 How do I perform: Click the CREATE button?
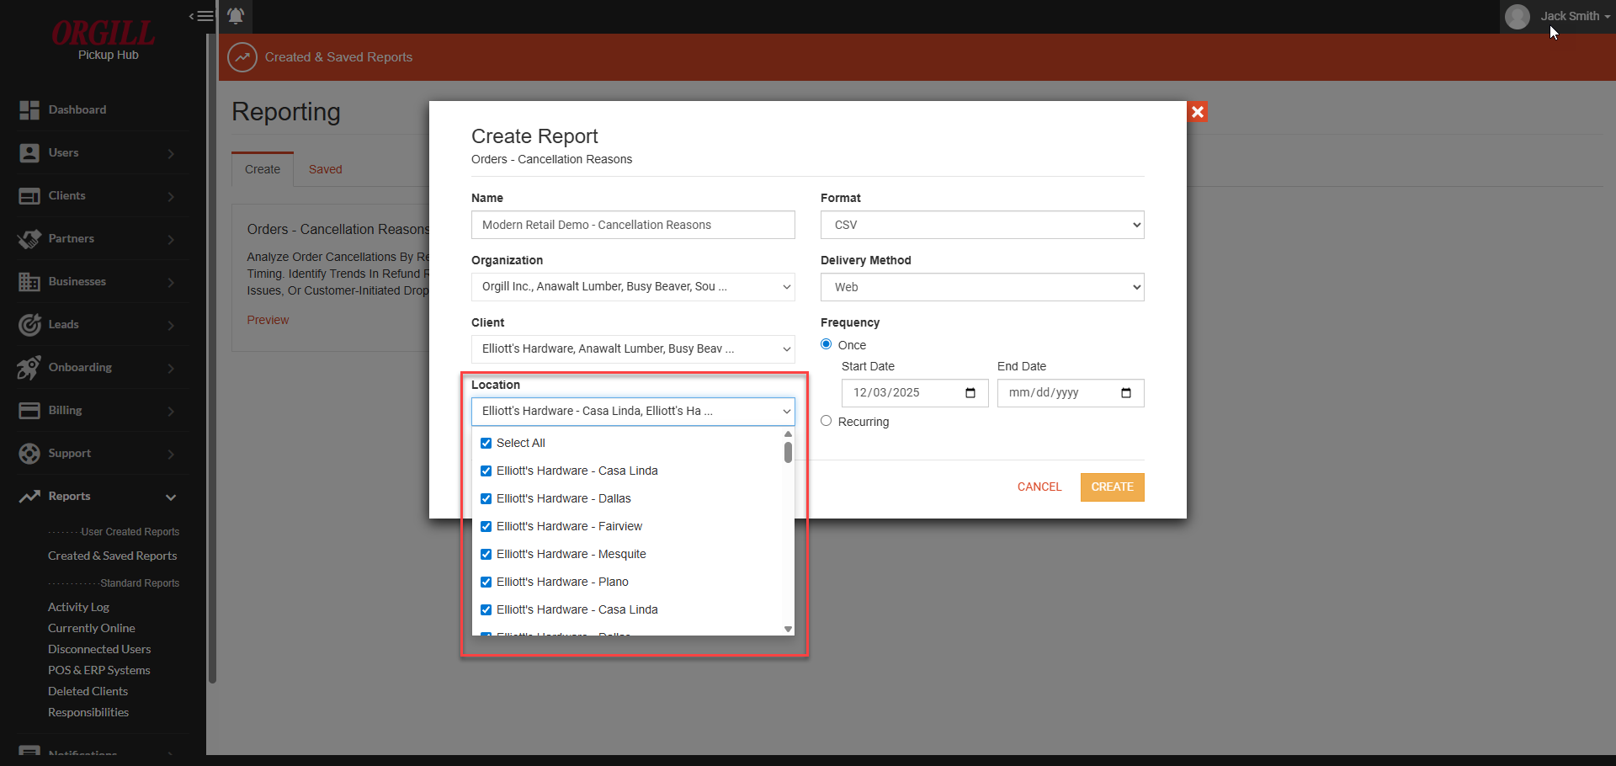1113,487
